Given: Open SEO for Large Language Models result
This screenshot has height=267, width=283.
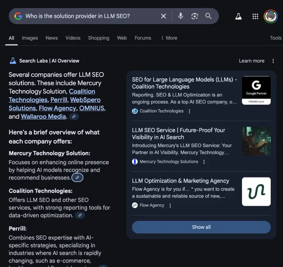Looking at the screenshot, I should 185,83.
